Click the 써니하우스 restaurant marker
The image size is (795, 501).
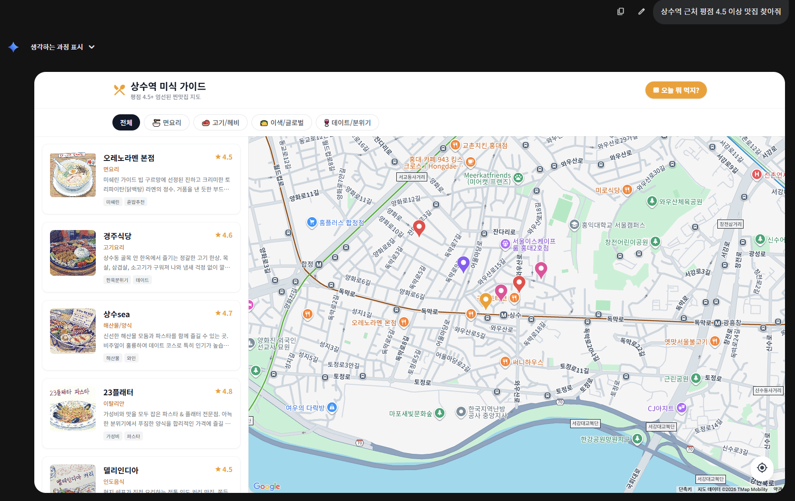(x=505, y=362)
